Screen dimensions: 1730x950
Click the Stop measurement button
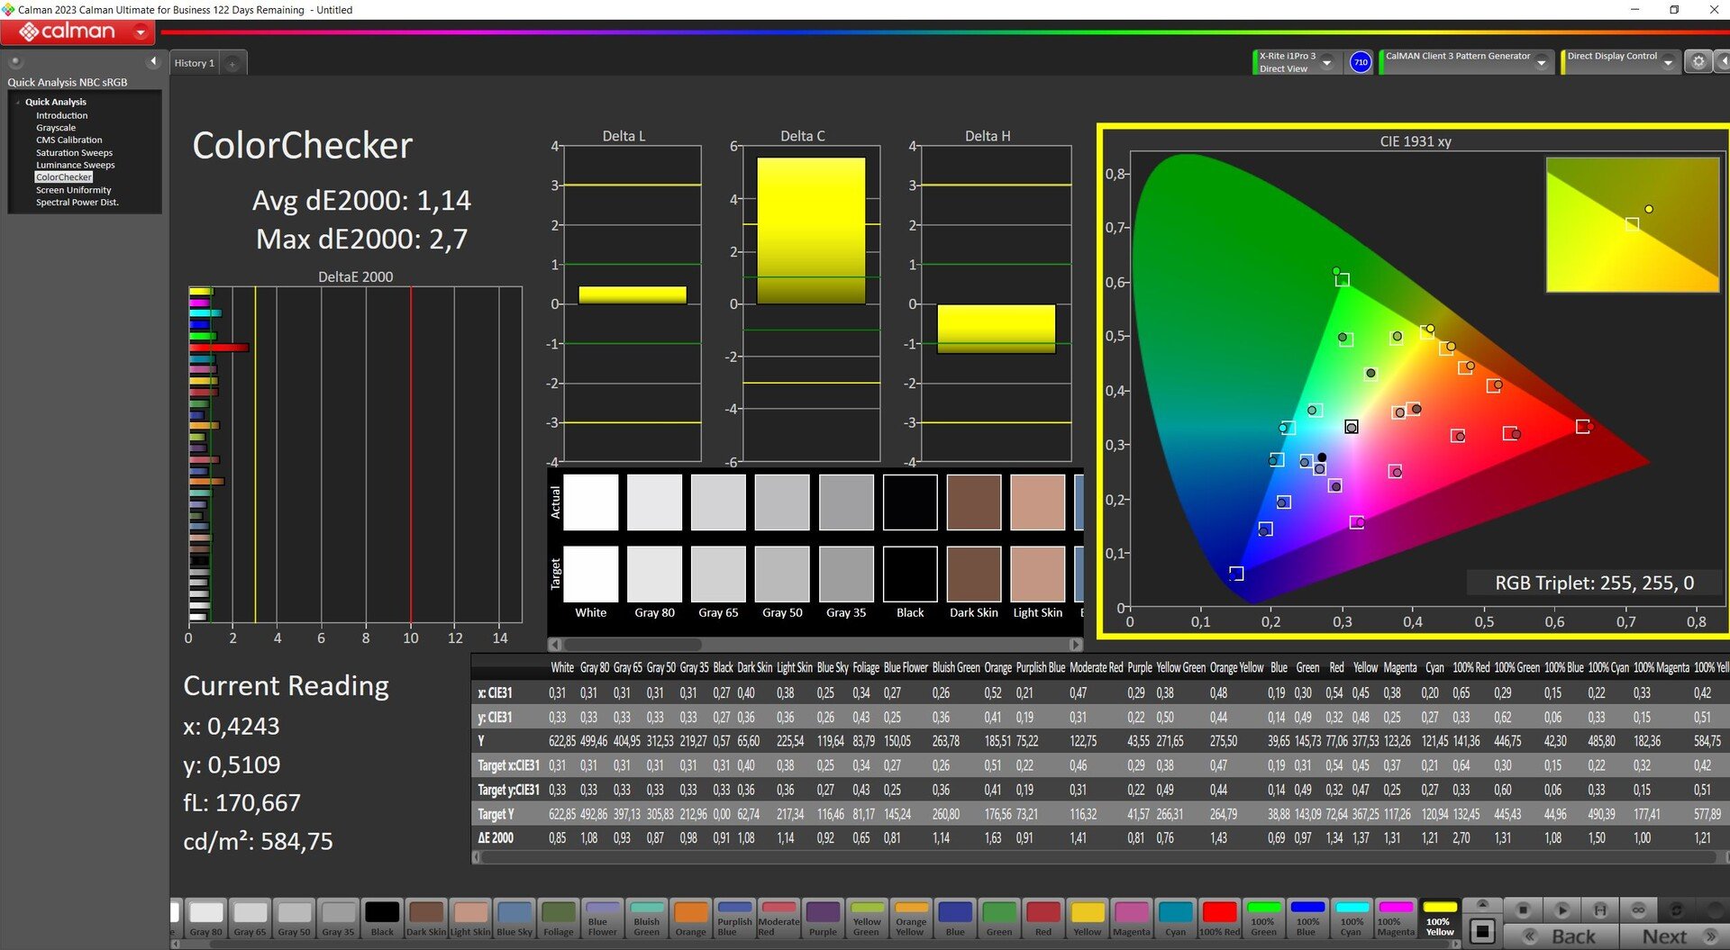(x=1523, y=910)
